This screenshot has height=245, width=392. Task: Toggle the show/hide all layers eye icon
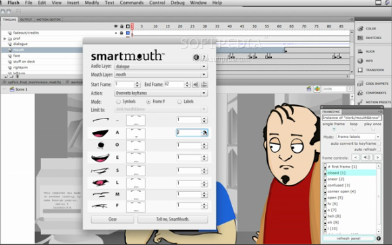coord(115,26)
